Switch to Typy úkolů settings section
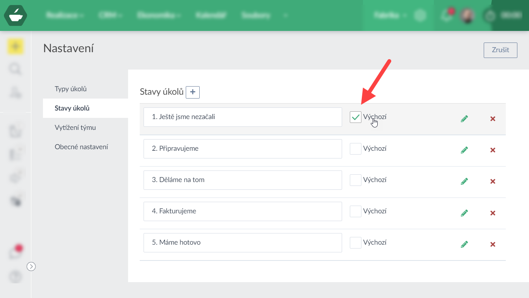The height and width of the screenshot is (298, 529). pyautogui.click(x=71, y=89)
